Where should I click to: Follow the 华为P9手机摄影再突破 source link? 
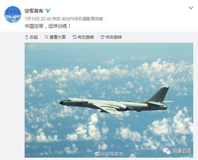point(82,19)
